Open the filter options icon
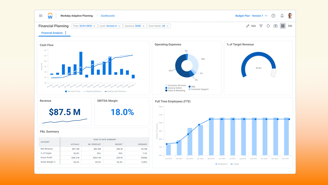The width and height of the screenshot is (328, 185). pyautogui.click(x=261, y=26)
